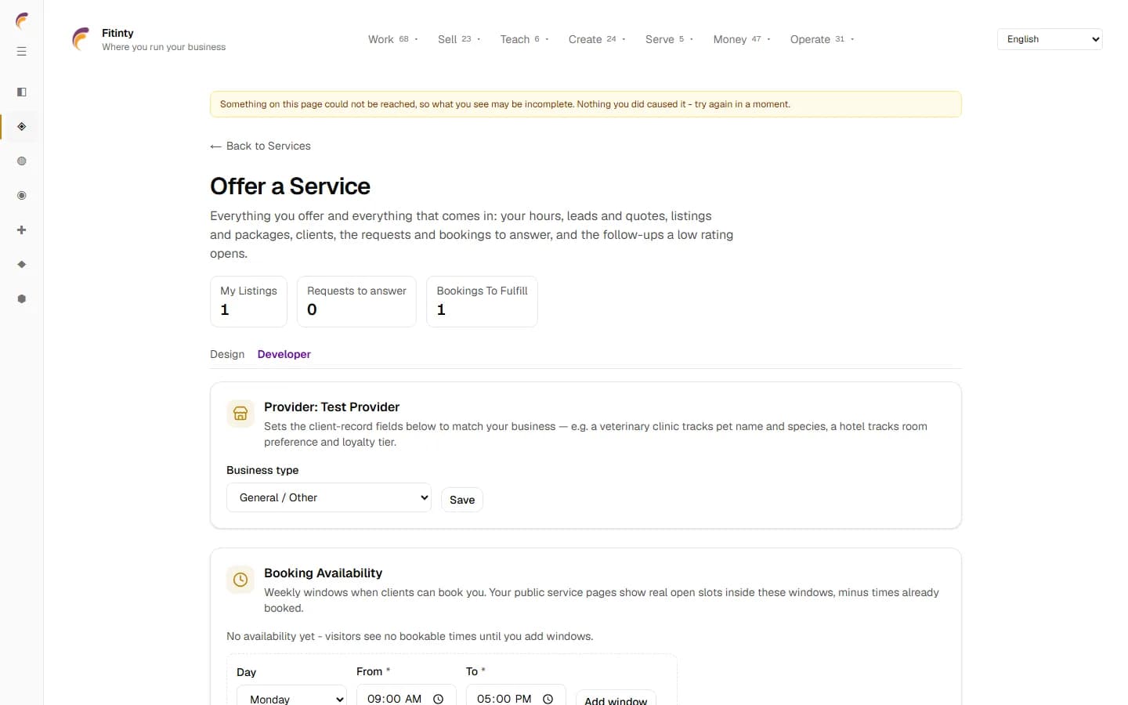Save the business type
The height and width of the screenshot is (705, 1128).
(462, 500)
